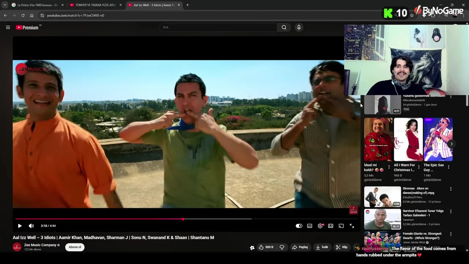469x264 pixels.
Task: Start voice search with microphone icon
Action: click(299, 27)
